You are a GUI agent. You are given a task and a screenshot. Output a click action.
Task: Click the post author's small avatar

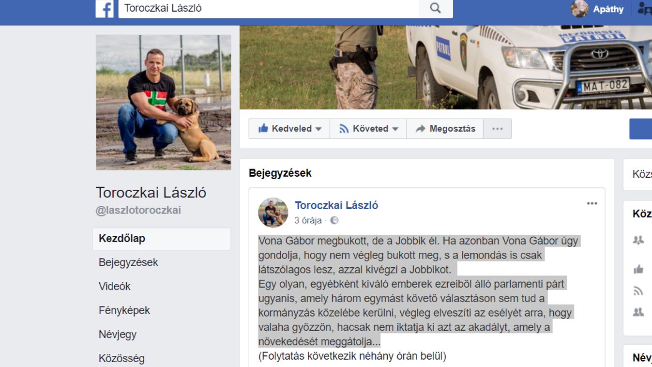[273, 212]
